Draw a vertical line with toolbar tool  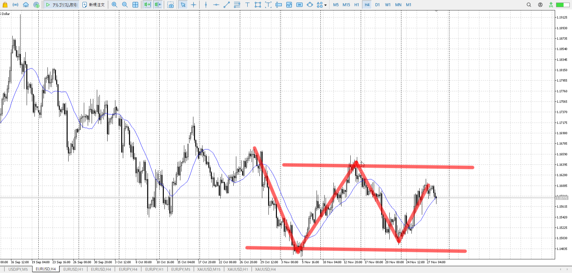coord(206,5)
